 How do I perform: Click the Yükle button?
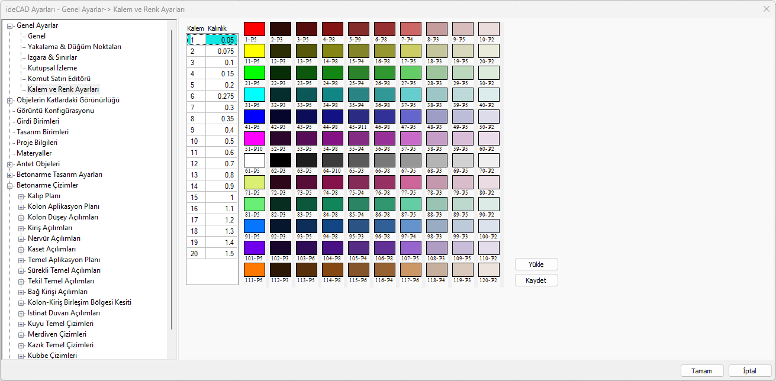536,264
